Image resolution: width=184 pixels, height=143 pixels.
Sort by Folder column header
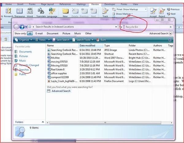tap(140, 45)
